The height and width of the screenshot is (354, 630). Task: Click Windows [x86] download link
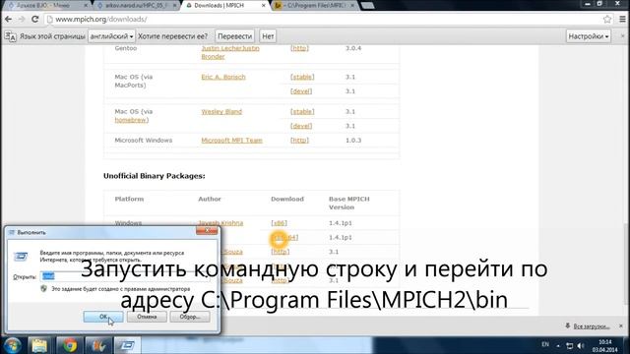click(279, 223)
